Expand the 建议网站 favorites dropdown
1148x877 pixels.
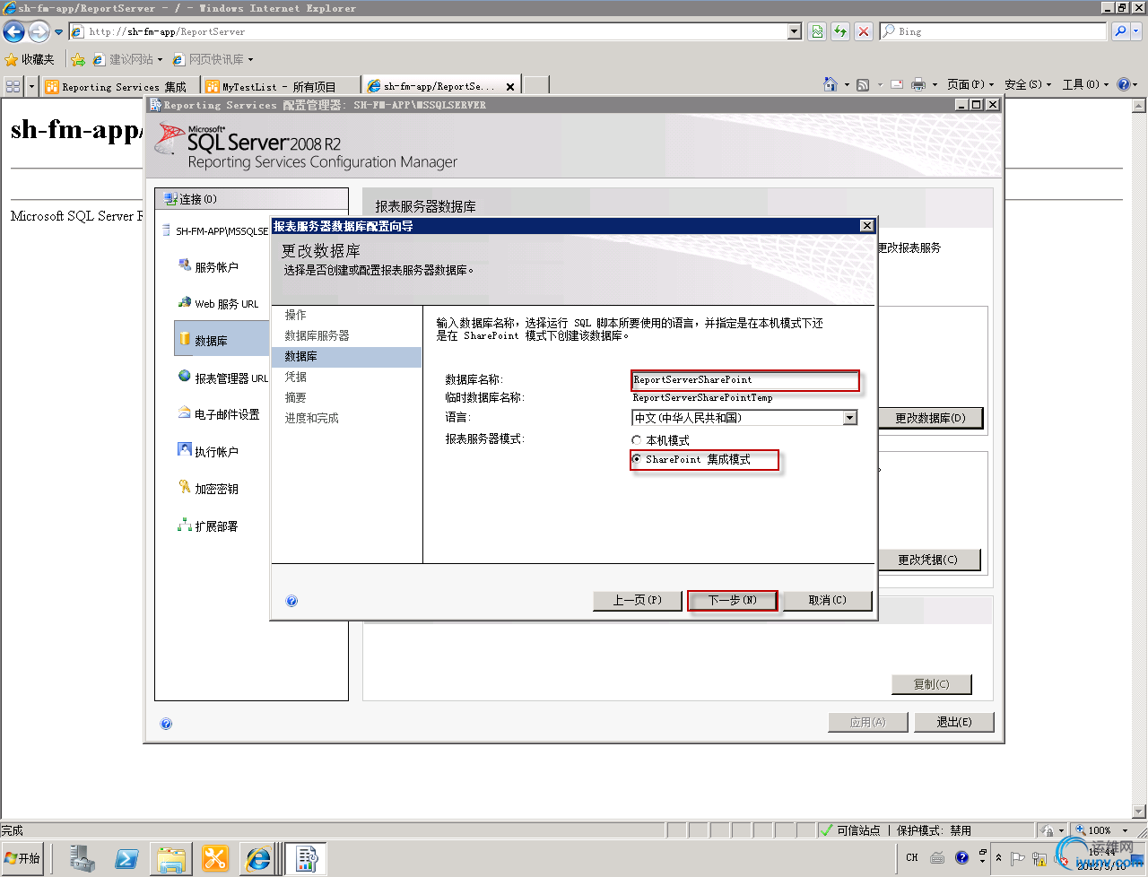click(x=160, y=60)
